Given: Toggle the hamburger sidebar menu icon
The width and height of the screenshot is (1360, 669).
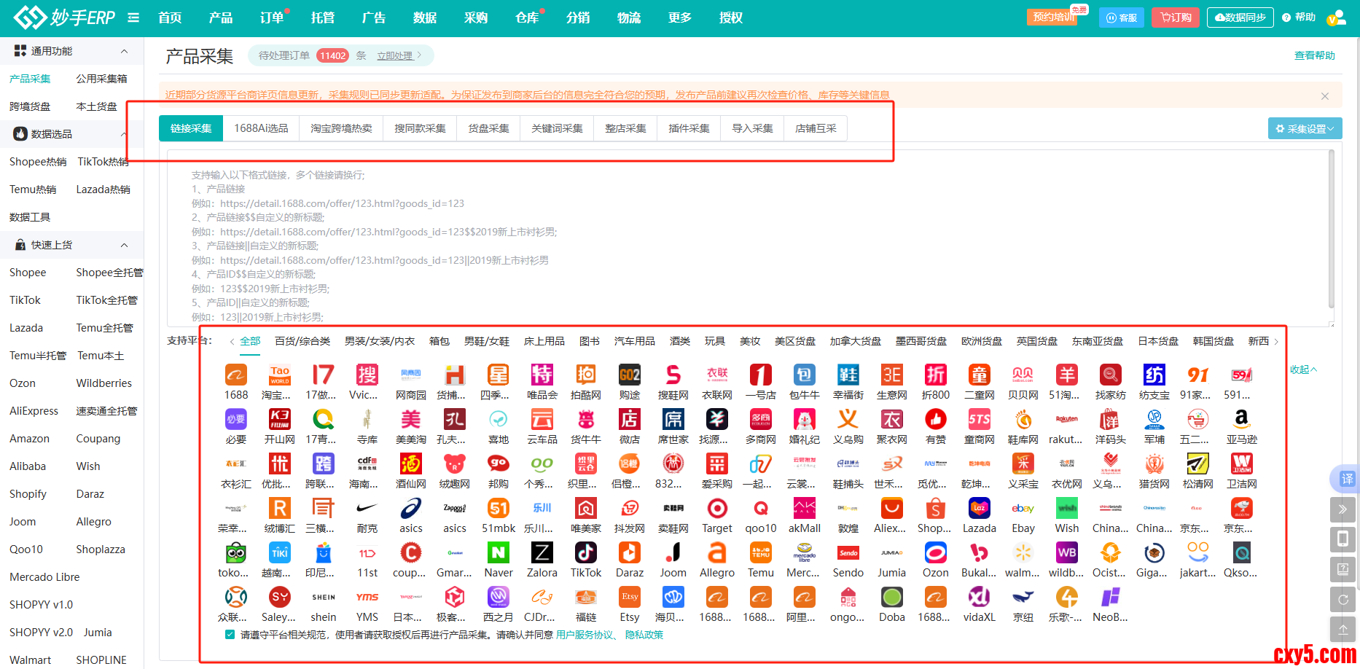Looking at the screenshot, I should [x=133, y=17].
